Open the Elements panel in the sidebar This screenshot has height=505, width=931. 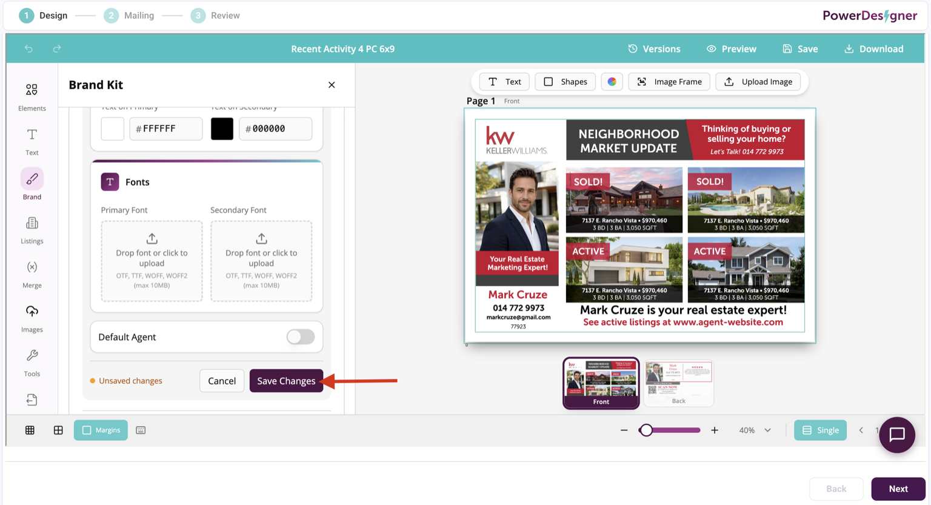coord(32,96)
